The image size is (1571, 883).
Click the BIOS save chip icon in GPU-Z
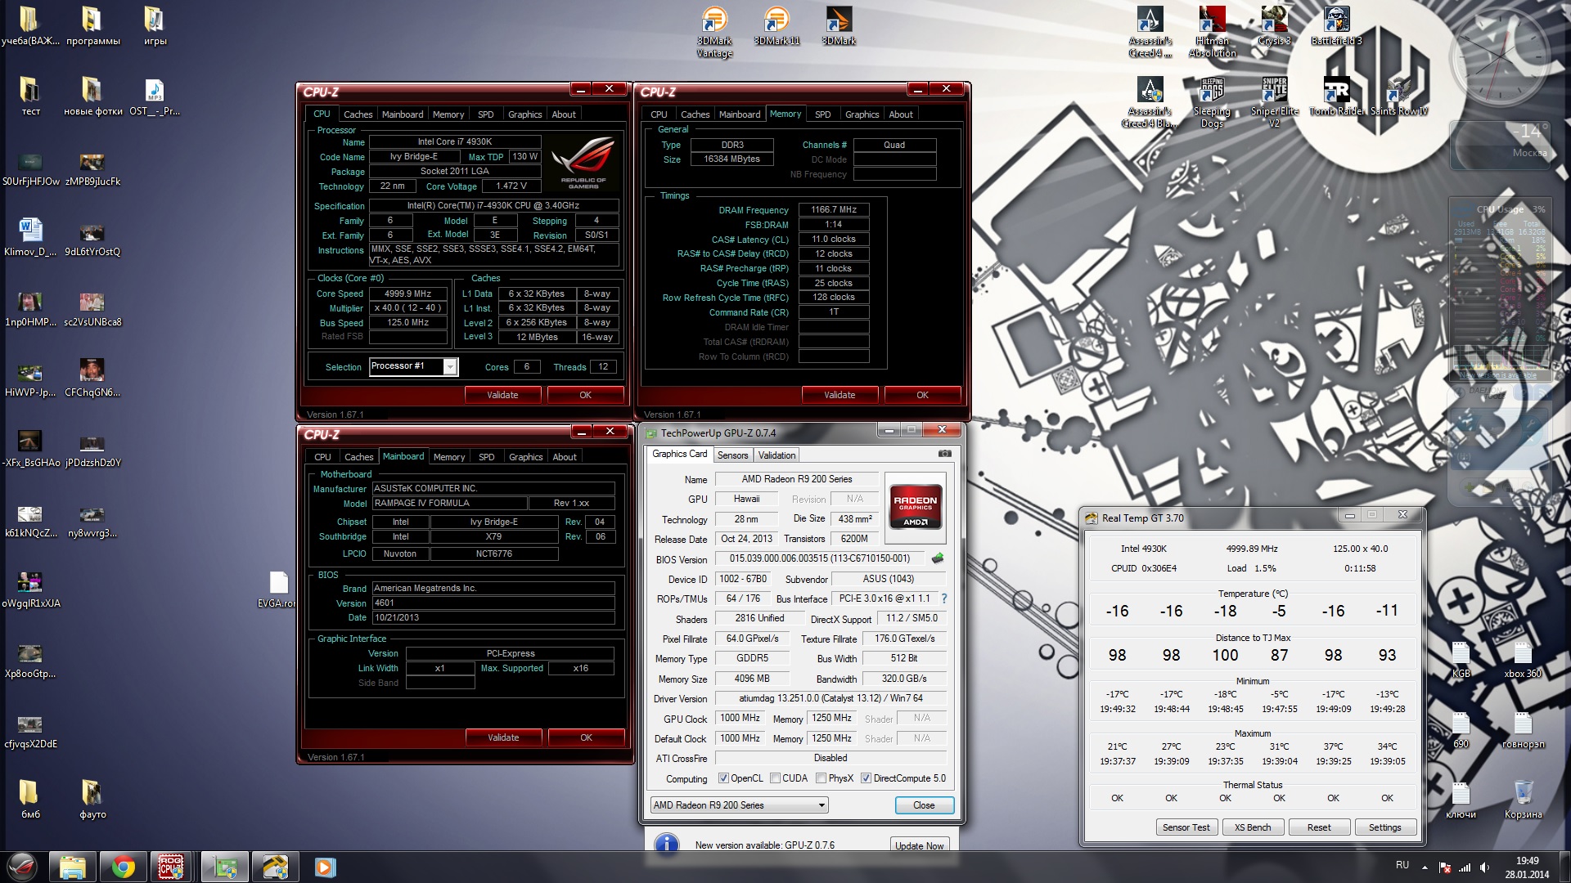(x=938, y=558)
